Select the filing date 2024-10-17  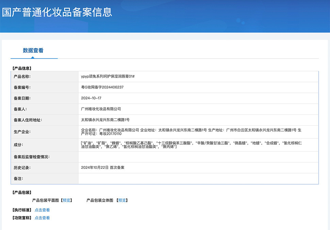point(91,98)
